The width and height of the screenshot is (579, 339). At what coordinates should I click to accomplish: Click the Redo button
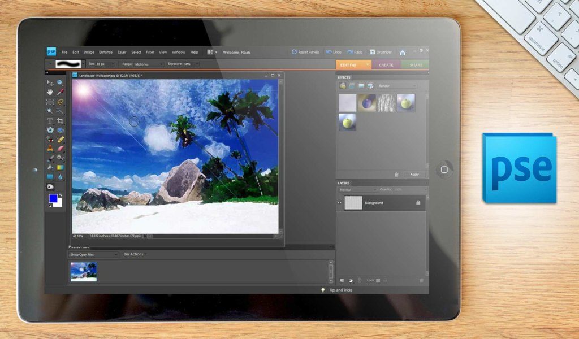(x=355, y=52)
